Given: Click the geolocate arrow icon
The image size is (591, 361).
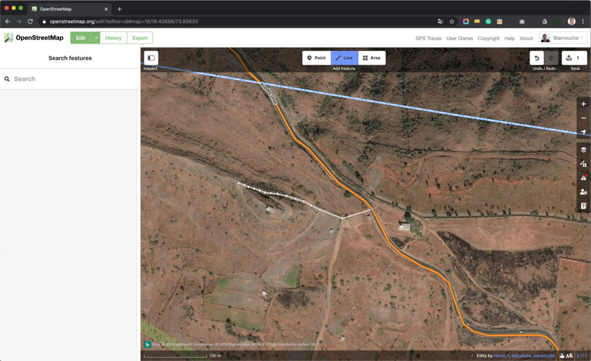Looking at the screenshot, I should (x=583, y=133).
